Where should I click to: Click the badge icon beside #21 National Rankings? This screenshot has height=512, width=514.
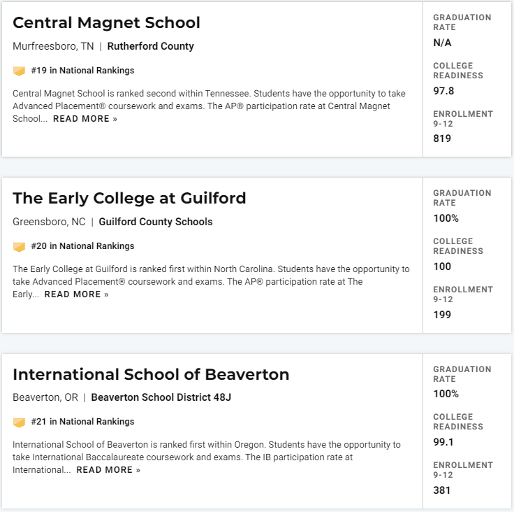pos(19,422)
